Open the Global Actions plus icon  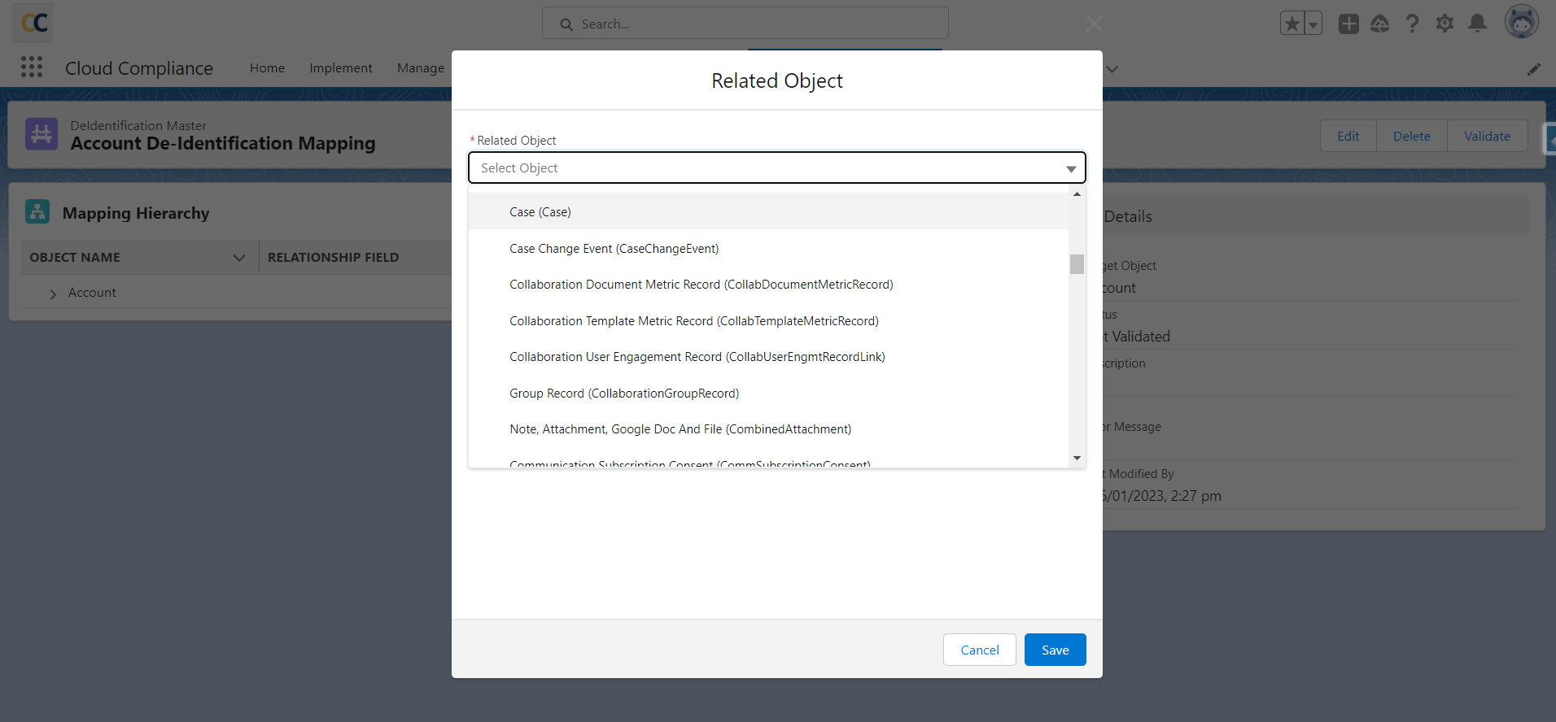coord(1348,24)
